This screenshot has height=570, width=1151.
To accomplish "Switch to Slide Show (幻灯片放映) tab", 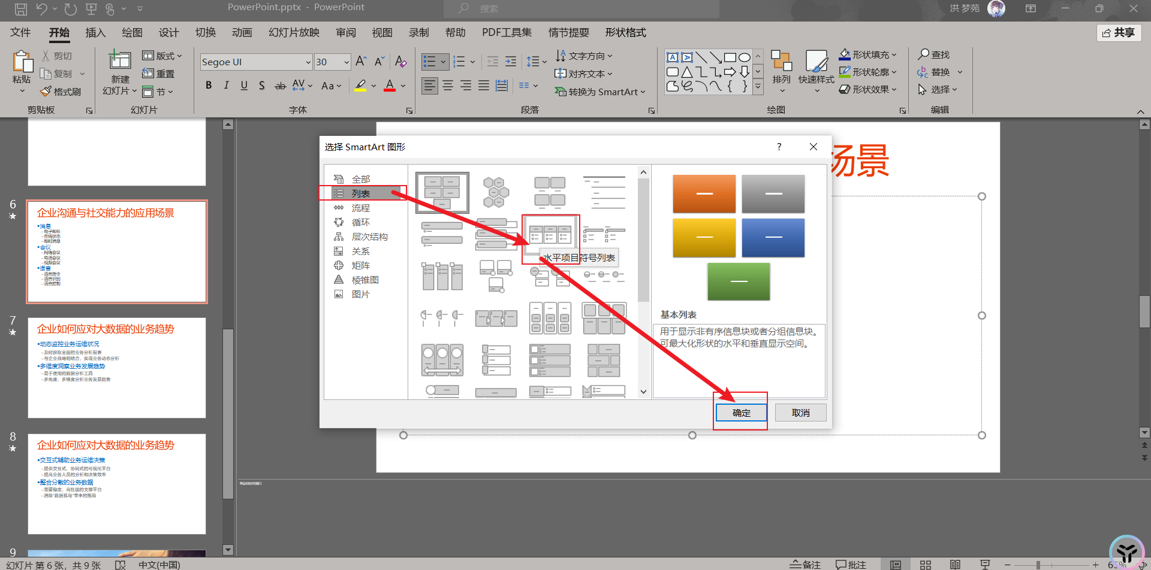I will pyautogui.click(x=294, y=32).
